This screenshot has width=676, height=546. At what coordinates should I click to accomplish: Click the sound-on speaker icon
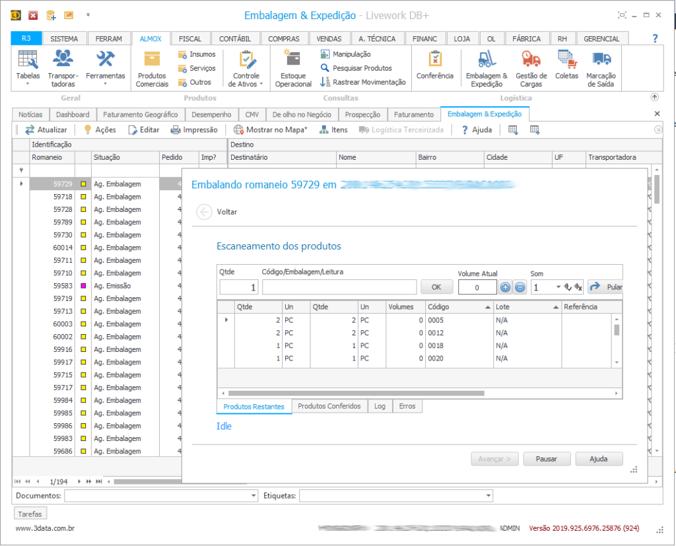tap(568, 287)
